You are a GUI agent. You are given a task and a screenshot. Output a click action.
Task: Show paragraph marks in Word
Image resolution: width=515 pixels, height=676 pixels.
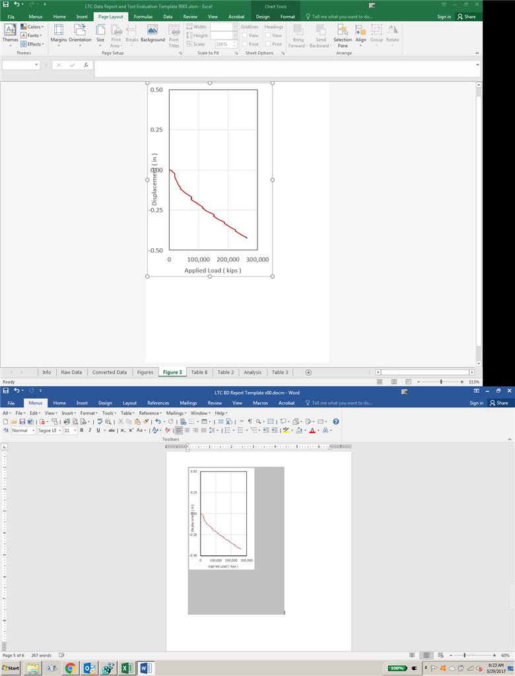coord(250,422)
